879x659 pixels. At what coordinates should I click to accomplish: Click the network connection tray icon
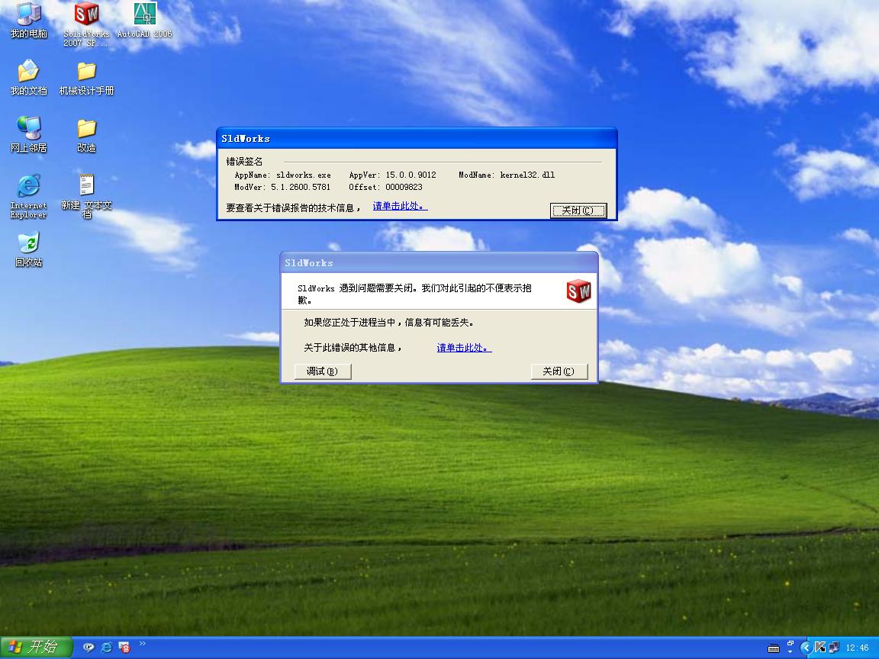point(834,648)
